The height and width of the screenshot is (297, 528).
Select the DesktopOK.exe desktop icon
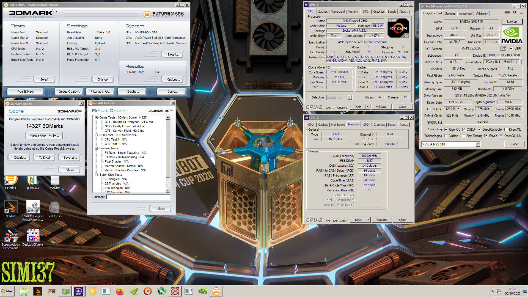pos(33,237)
